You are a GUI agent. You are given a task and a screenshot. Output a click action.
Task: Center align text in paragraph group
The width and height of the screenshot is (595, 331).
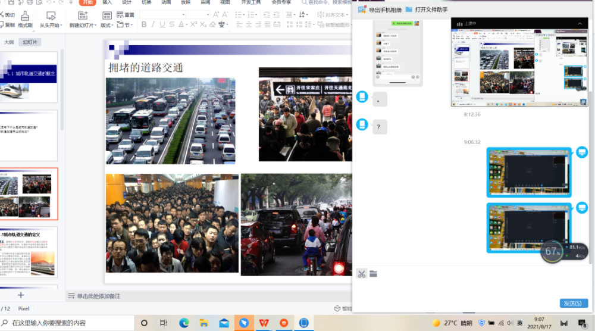tap(249, 24)
